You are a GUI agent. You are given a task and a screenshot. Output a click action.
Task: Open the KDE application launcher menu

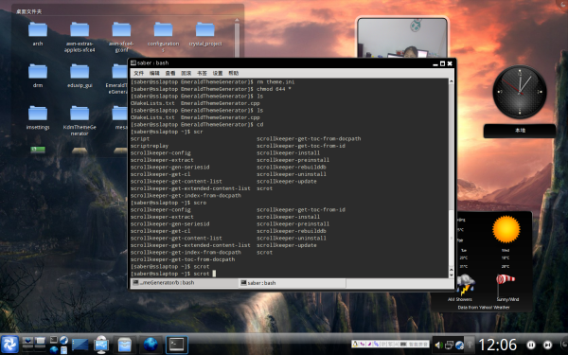point(9,345)
